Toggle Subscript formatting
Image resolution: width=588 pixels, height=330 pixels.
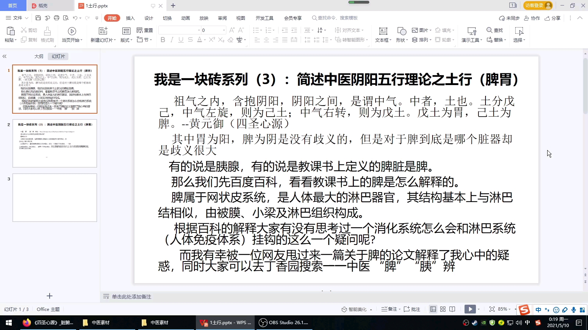(x=221, y=40)
